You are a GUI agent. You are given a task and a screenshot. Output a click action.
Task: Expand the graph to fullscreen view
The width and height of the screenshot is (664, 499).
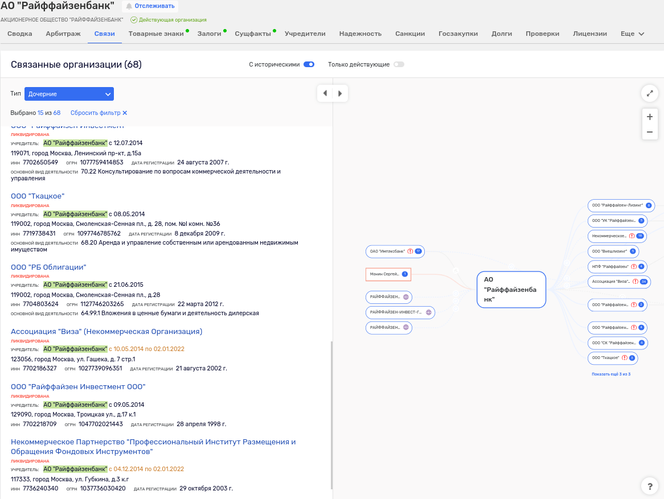coord(650,93)
